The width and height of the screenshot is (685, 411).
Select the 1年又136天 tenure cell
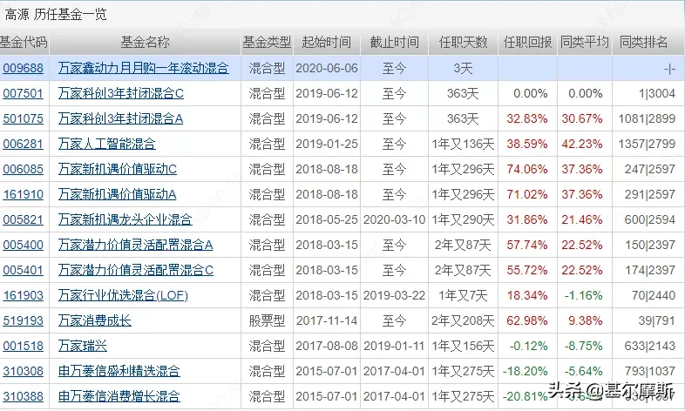(463, 144)
